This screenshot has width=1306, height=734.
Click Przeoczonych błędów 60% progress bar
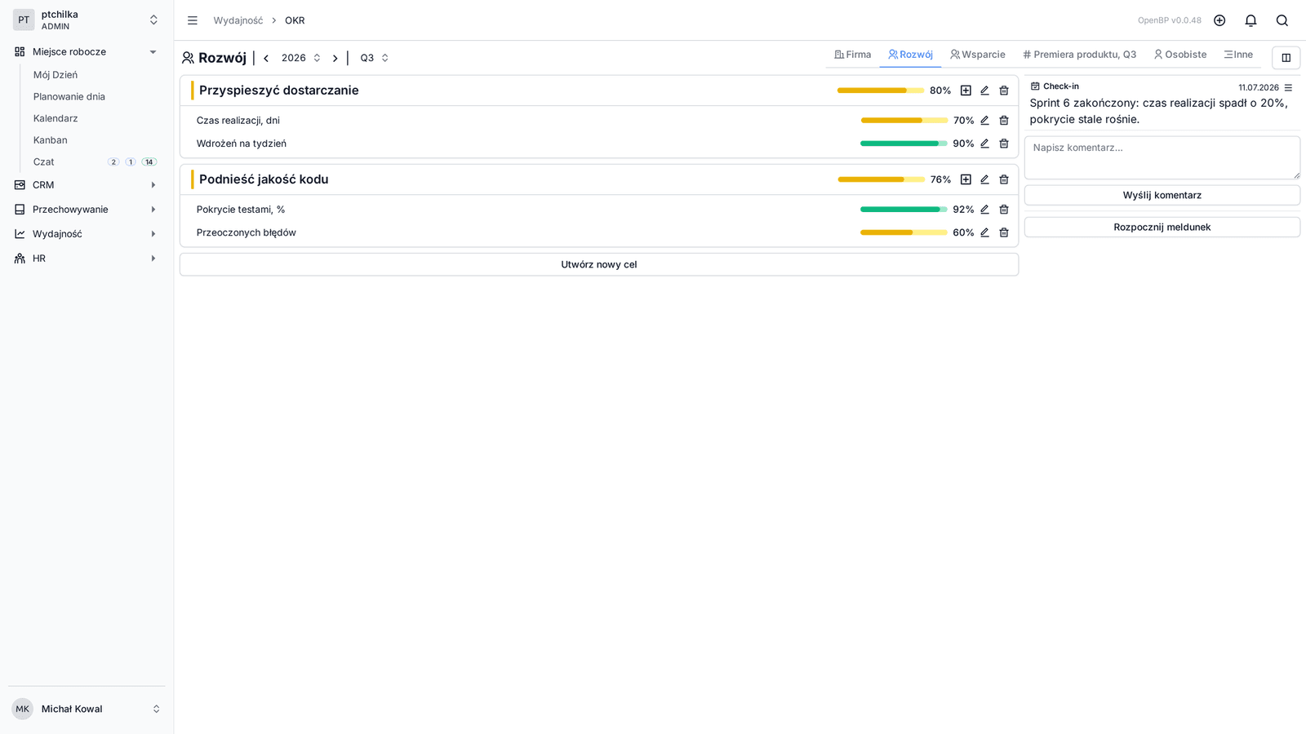pos(904,232)
